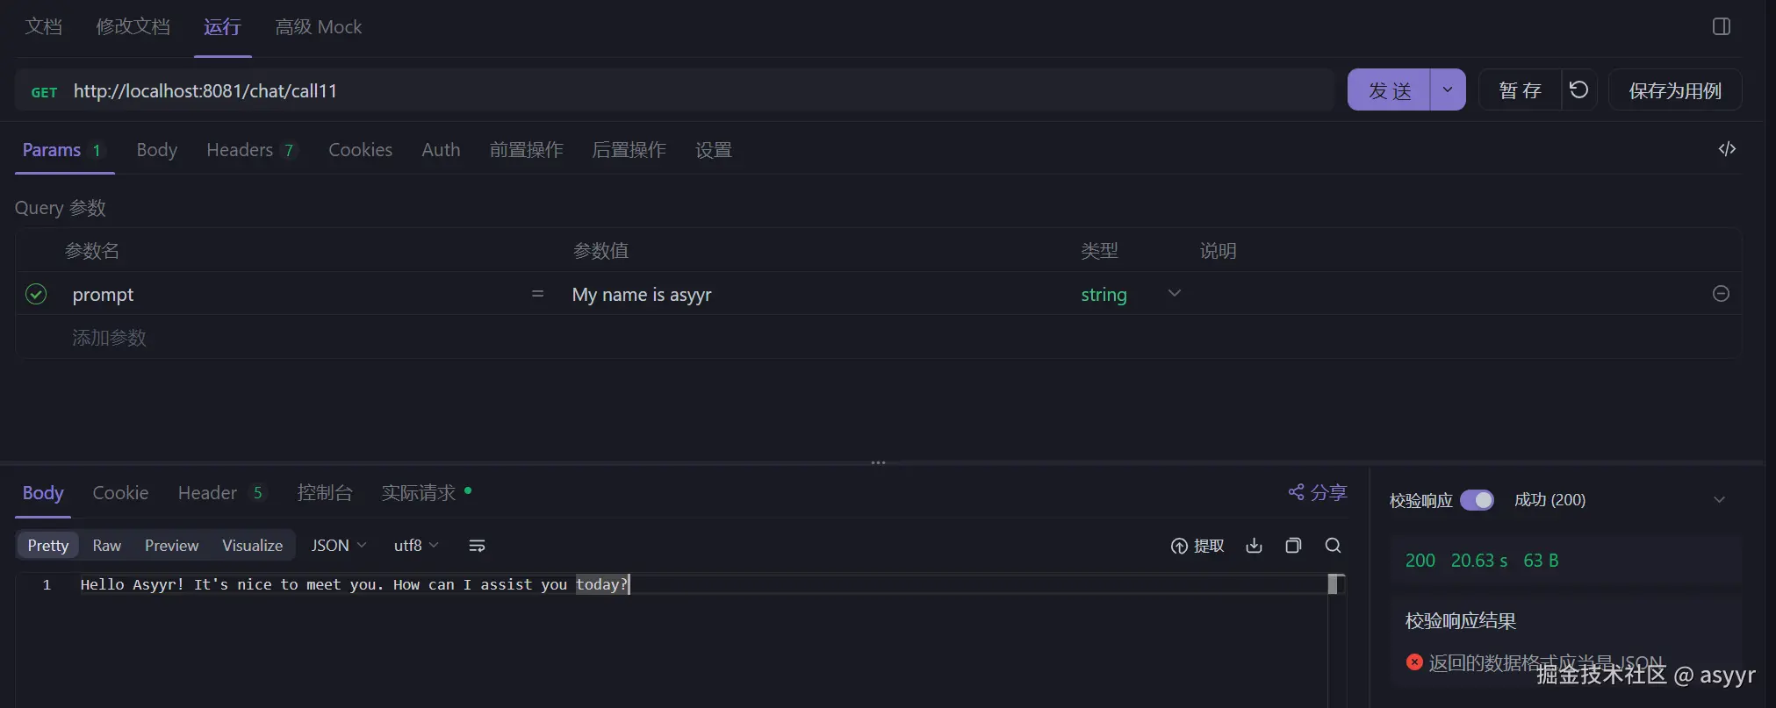Screen dimensions: 1776x708
Task: Click the save as case button
Action: coord(1674,90)
